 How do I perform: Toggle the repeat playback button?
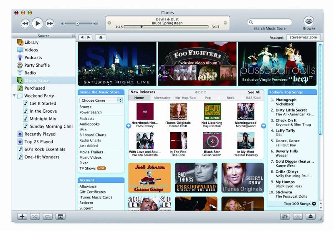(48, 217)
